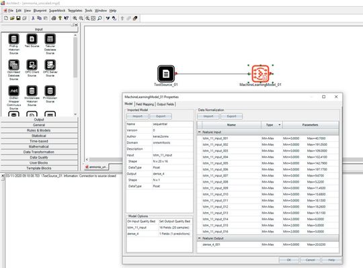Click the context help arrow-question icon
This screenshot has width=363, height=268.
click(66, 18)
